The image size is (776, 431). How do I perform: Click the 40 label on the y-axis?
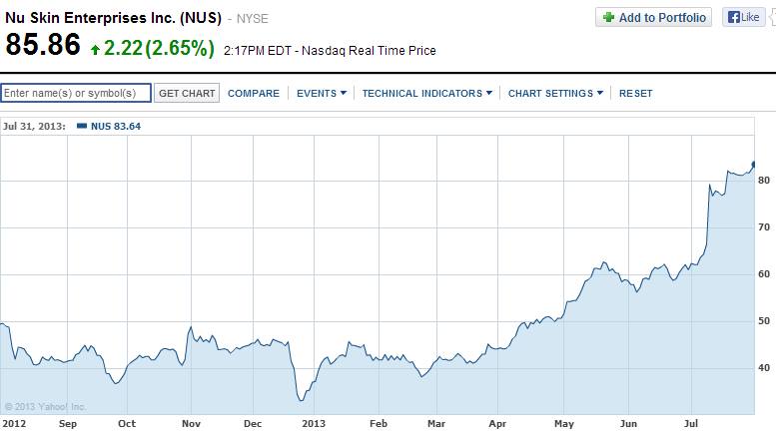point(764,368)
